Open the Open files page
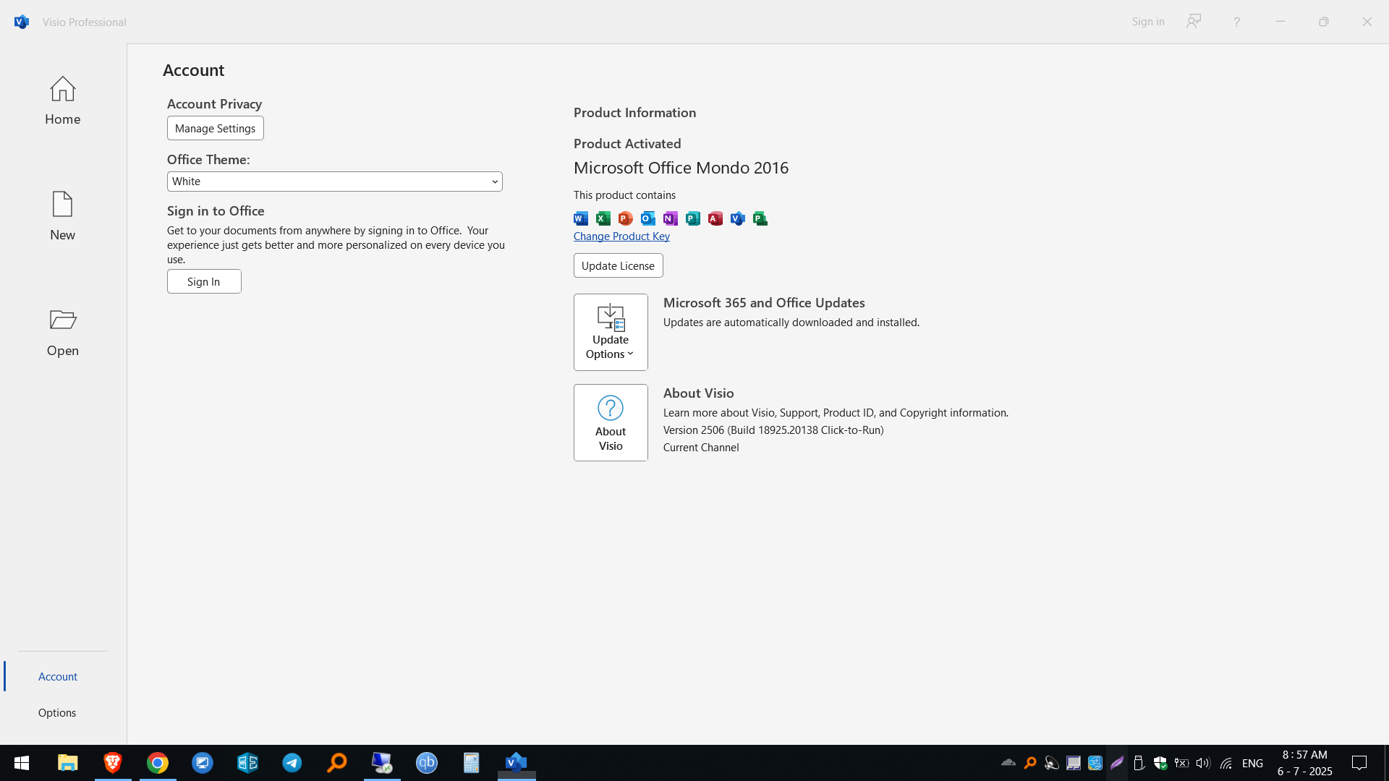The height and width of the screenshot is (781, 1389). point(62,333)
